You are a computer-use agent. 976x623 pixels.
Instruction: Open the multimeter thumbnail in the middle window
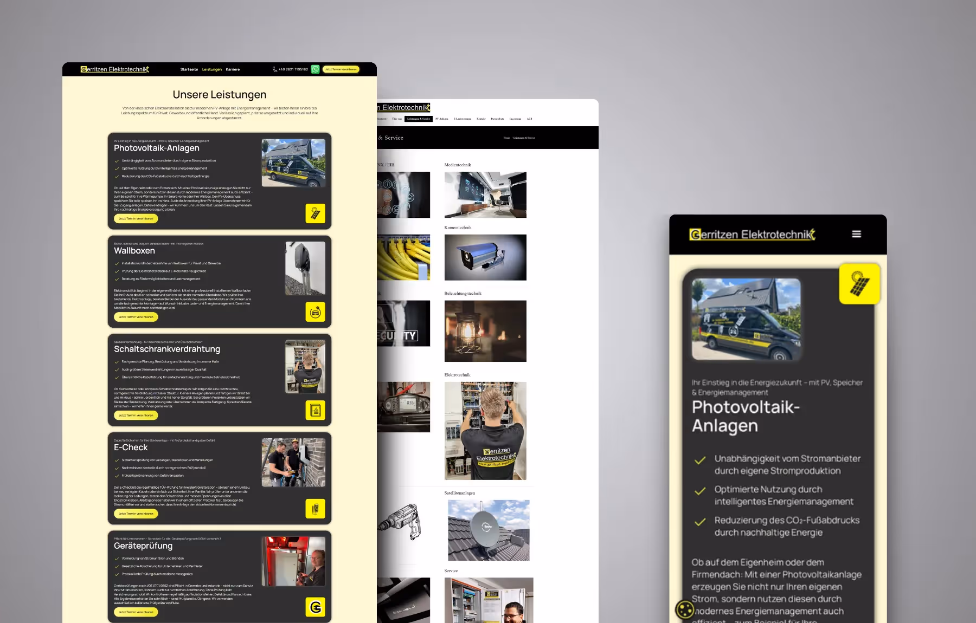coord(403,407)
